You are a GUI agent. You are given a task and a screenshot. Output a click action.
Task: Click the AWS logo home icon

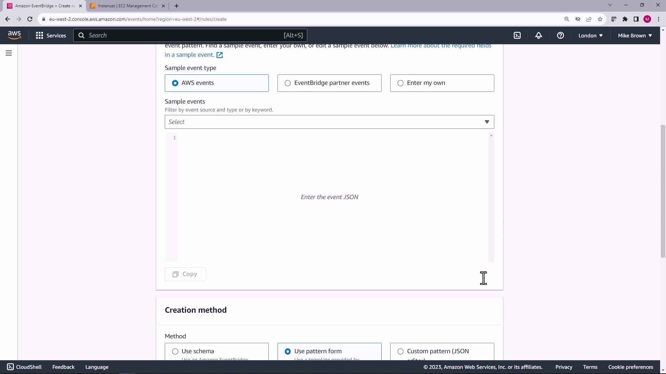[x=14, y=35]
